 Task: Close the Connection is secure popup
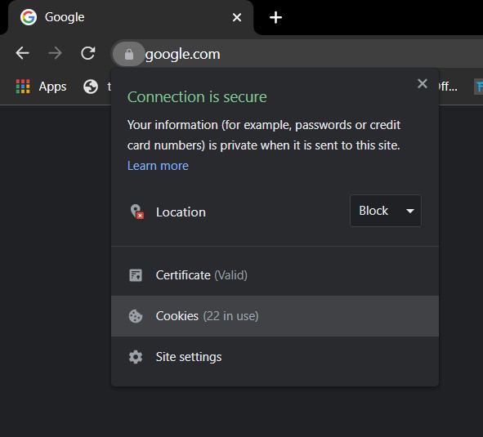423,83
